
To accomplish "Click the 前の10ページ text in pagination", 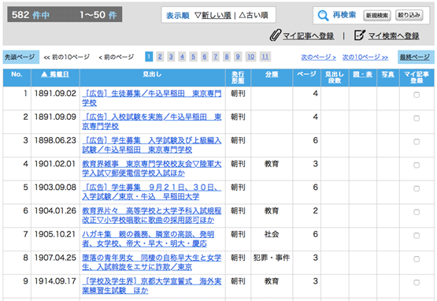I will point(67,58).
